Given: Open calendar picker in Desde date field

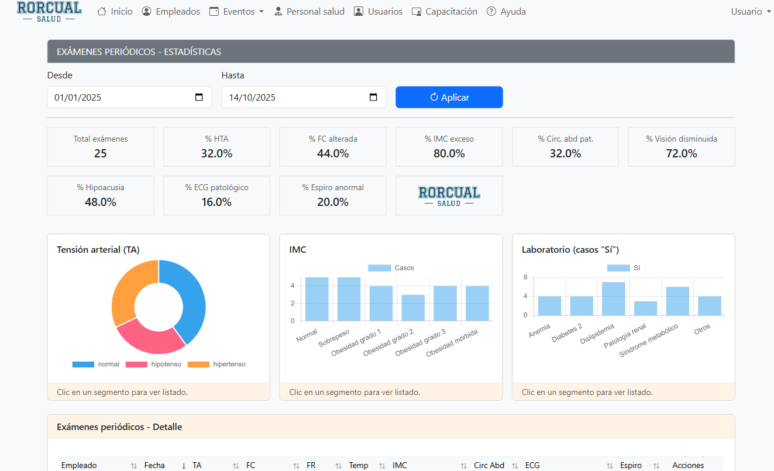Looking at the screenshot, I should pos(199,98).
